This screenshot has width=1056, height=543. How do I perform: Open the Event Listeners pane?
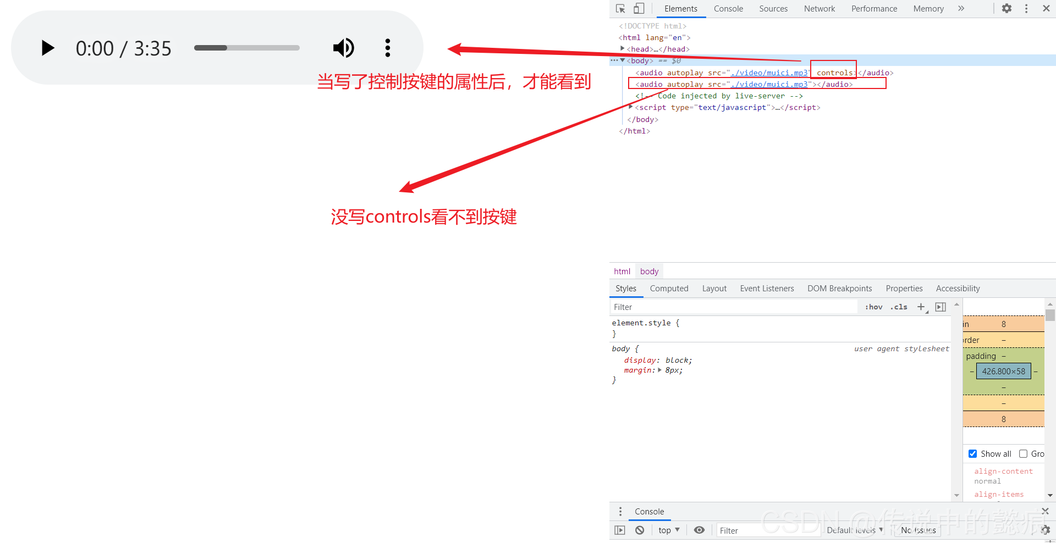[767, 289]
